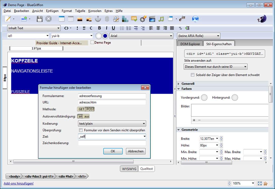The width and height of the screenshot is (275, 189).
Task: Preview page in browser globe icon
Action: [x=195, y=19]
